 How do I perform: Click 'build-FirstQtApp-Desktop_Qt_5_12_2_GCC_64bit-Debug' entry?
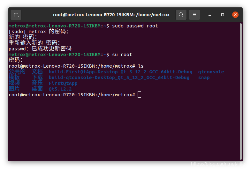coord(120,72)
